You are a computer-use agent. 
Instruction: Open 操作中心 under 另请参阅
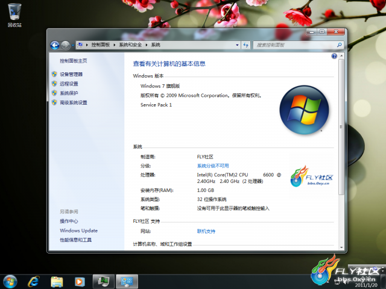tap(69, 221)
